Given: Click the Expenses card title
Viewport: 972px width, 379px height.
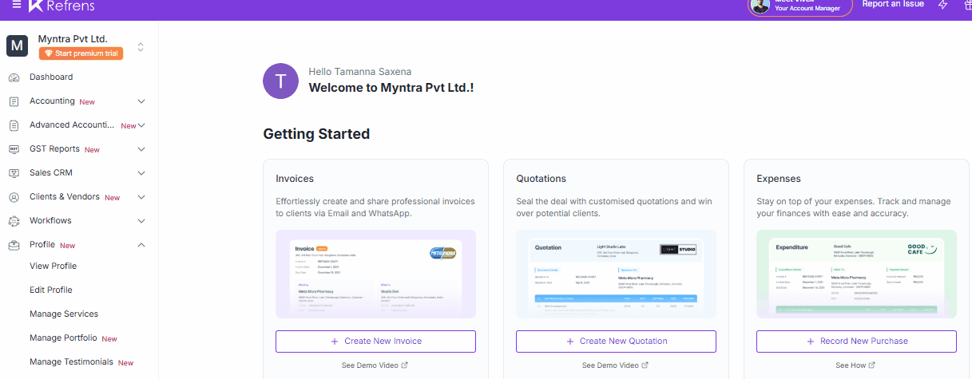Looking at the screenshot, I should [x=778, y=179].
